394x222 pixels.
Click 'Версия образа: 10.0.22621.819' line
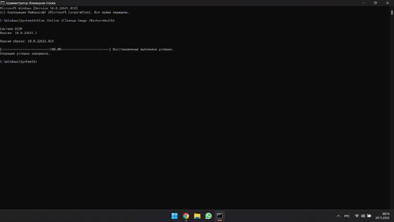click(x=27, y=41)
